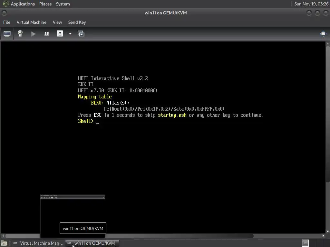Open the Applications menu
This screenshot has width=330, height=247.
[23, 4]
